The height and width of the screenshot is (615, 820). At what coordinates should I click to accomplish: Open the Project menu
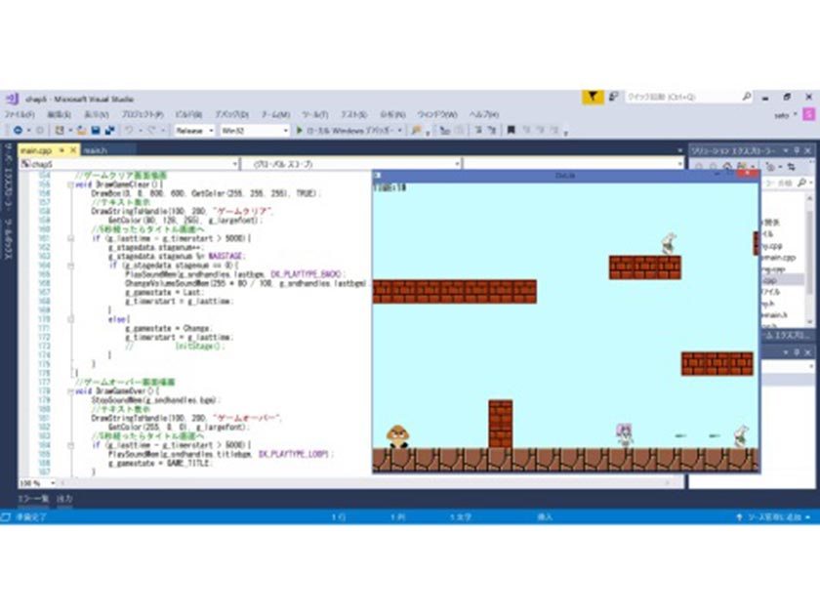click(143, 114)
